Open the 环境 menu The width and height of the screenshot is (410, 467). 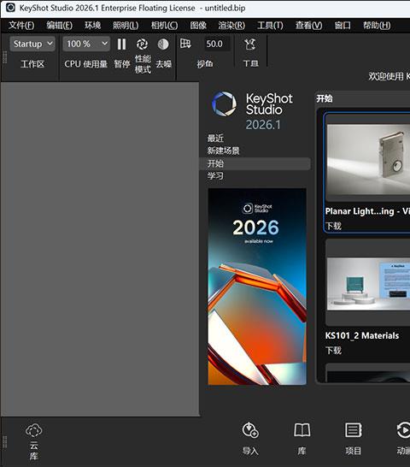point(92,26)
